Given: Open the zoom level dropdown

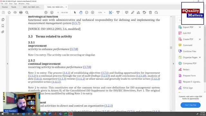Looking at the screenshot, I should click(105, 13).
